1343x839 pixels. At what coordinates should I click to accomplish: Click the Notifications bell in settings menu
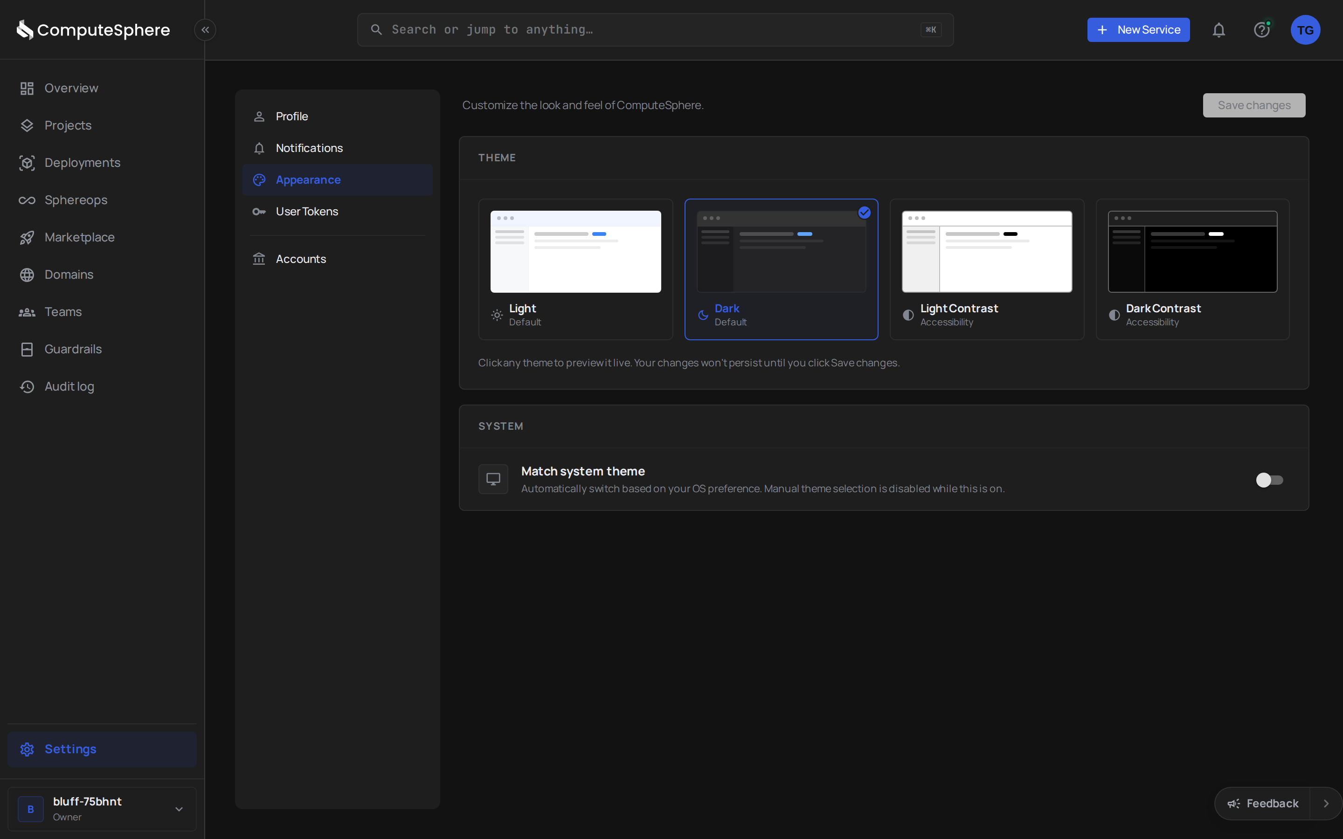(x=259, y=148)
